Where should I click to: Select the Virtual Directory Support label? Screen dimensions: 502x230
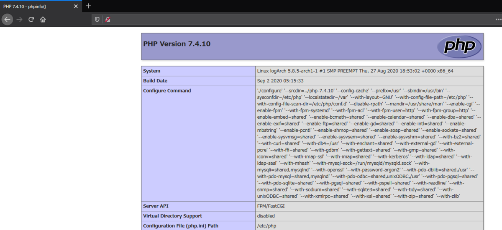[x=172, y=216]
